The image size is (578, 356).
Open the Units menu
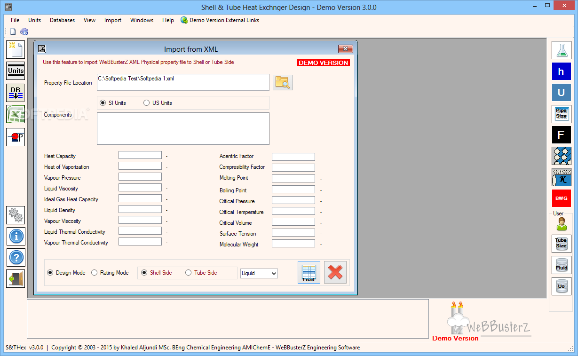[x=35, y=20]
